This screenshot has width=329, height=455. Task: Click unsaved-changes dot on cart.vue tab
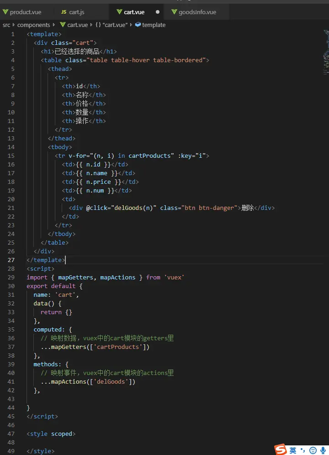click(x=157, y=12)
